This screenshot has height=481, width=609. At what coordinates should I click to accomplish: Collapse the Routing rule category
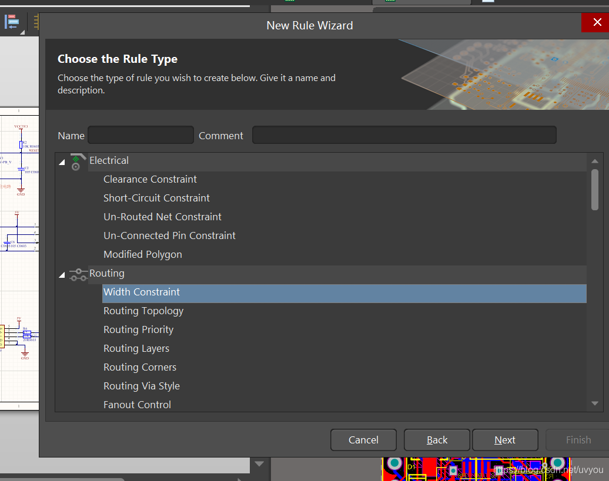pos(62,275)
